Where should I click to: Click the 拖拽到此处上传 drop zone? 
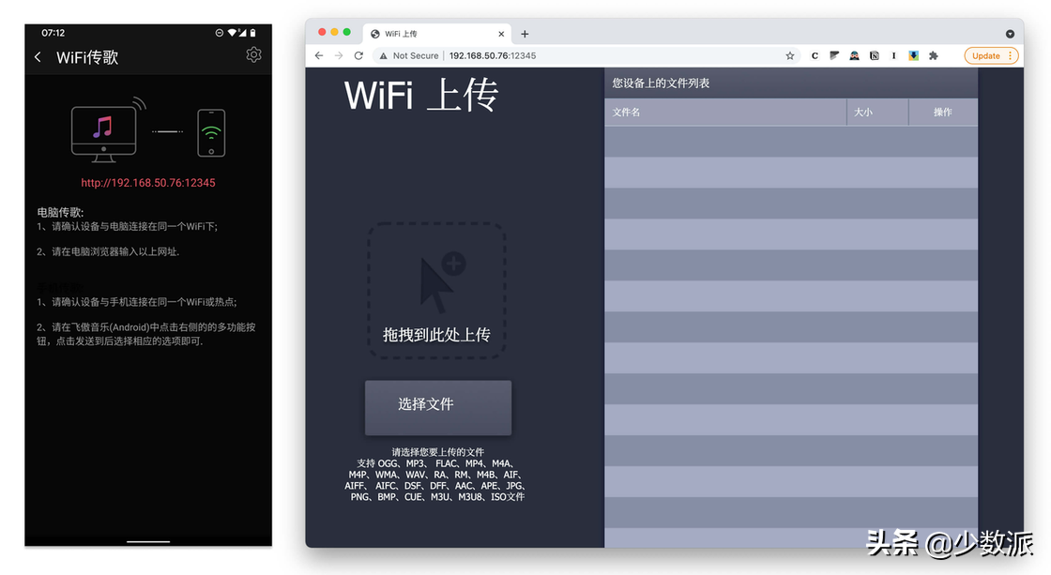[x=437, y=289]
